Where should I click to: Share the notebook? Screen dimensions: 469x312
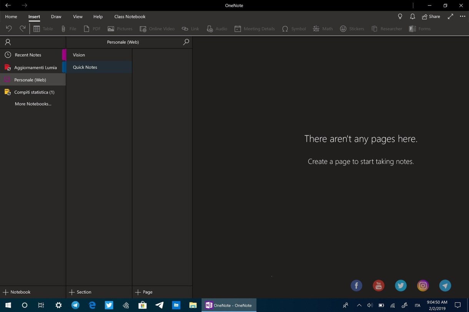tap(431, 17)
